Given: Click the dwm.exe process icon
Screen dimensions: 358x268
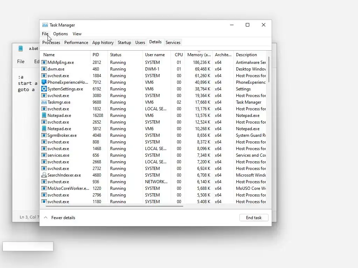Looking at the screenshot, I should tap(44, 69).
